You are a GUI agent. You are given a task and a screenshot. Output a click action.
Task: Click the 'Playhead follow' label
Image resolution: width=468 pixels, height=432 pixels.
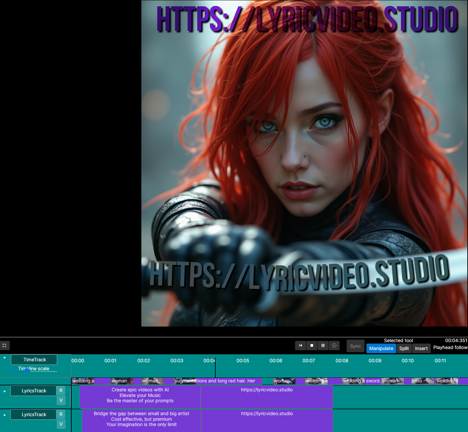450,347
